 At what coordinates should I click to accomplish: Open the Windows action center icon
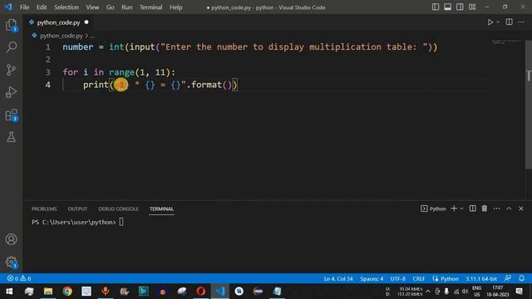(x=519, y=292)
